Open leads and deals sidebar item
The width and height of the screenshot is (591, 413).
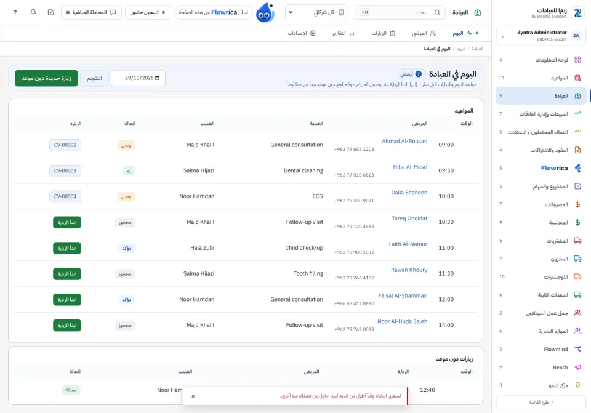pyautogui.click(x=541, y=132)
